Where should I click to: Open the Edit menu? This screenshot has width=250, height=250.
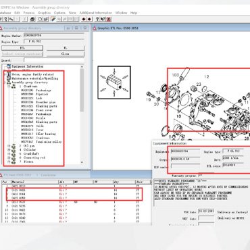[x=17, y=13]
